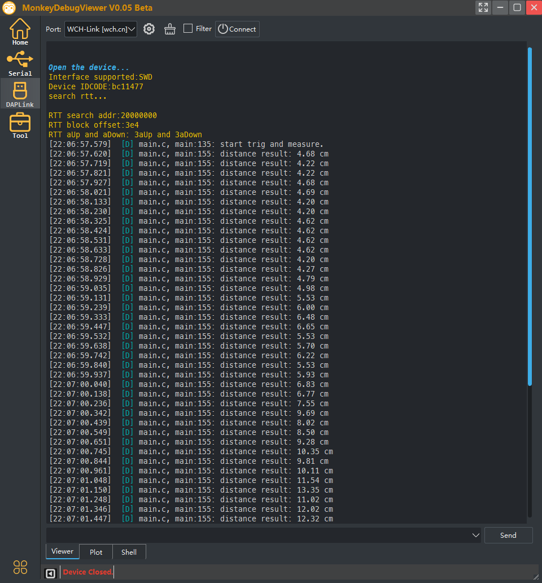Expand the Port dropdown WCH-Link

pos(100,29)
